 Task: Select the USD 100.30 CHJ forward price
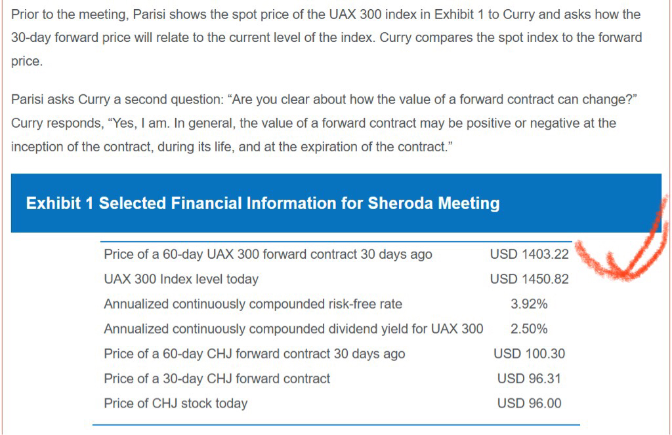[529, 354]
